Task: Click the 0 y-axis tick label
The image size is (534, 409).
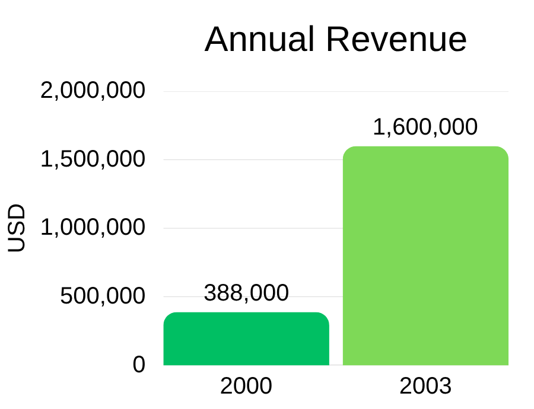Action: [x=139, y=365]
